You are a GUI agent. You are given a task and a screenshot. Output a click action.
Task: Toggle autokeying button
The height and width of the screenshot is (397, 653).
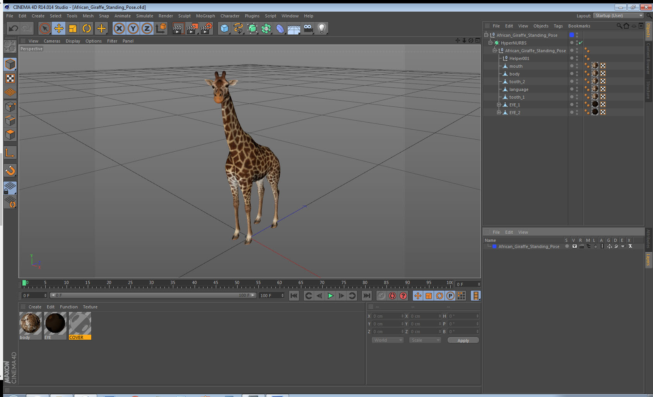(x=392, y=296)
